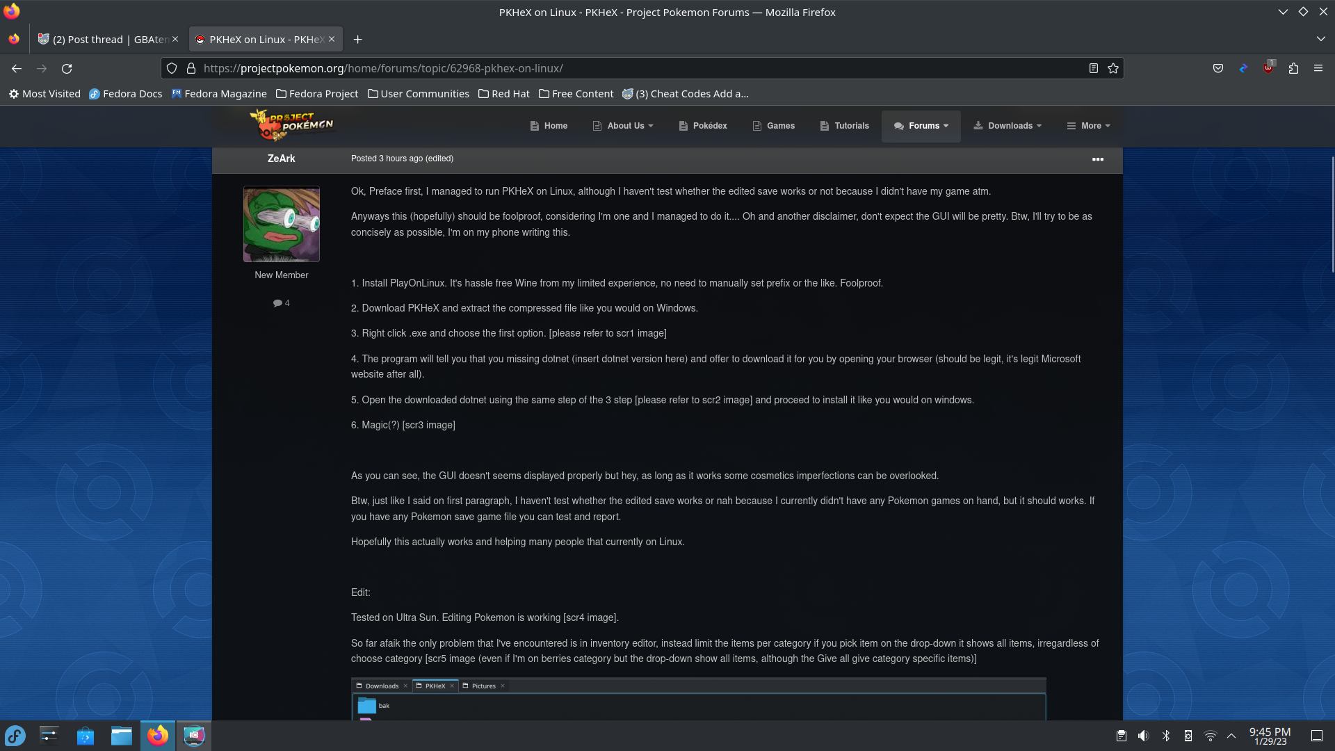Open battery status tray icon
Viewport: 1335px width, 751px height.
(1188, 736)
